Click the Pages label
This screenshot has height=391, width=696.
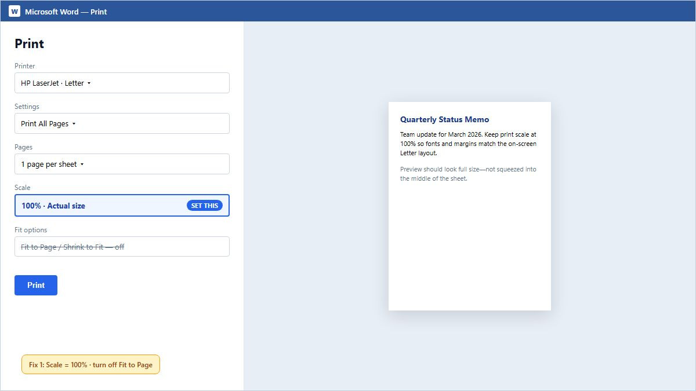pyautogui.click(x=24, y=147)
